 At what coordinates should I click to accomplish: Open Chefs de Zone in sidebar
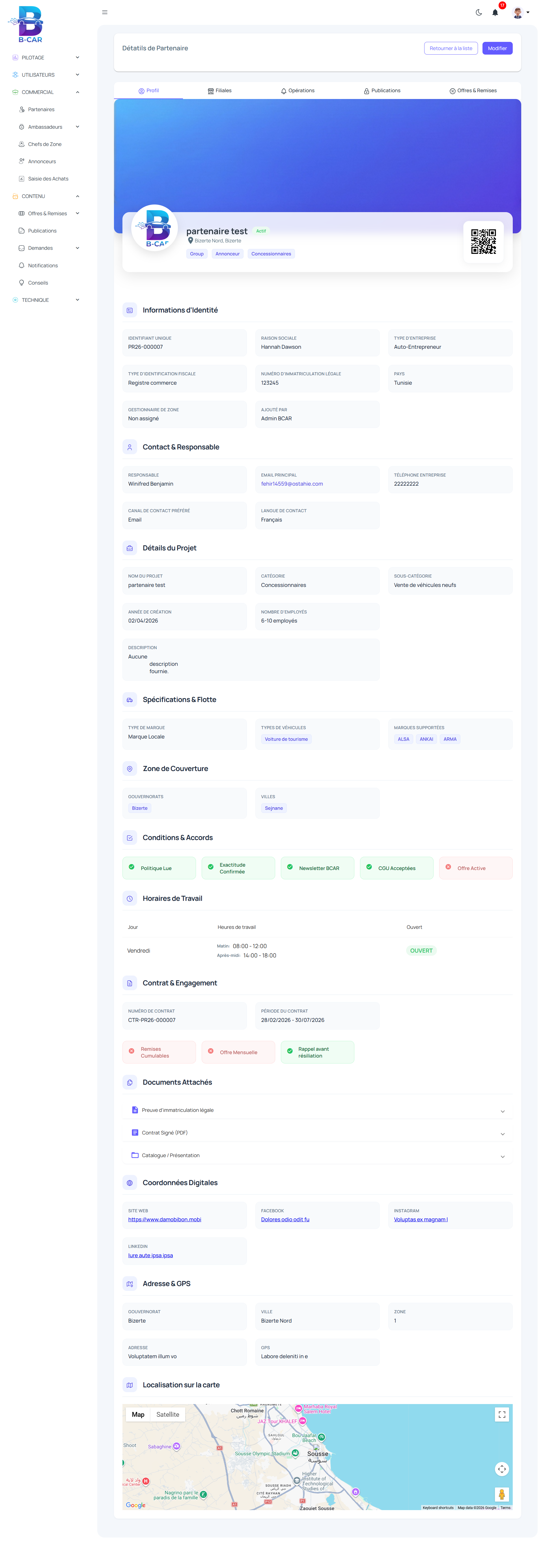pos(44,144)
